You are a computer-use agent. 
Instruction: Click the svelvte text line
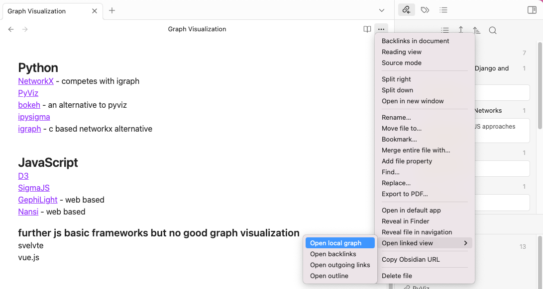point(31,246)
